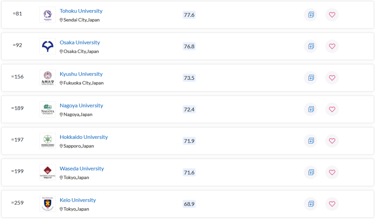Add Keio University to compare list
375x219 pixels.
tap(311, 204)
